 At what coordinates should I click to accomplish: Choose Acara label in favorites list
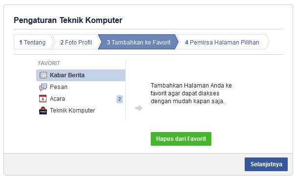tap(57, 99)
